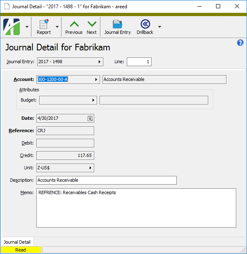The image size is (247, 254).
Task: Go to the Previous journal line
Action: (74, 27)
